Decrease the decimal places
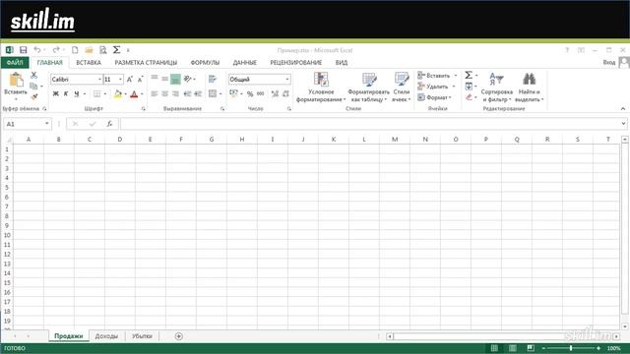630x354 pixels. pos(285,93)
